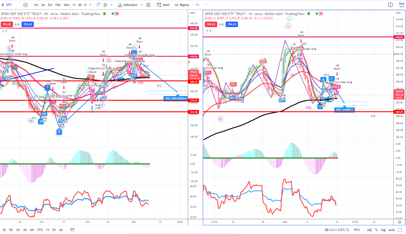Toggle market status pill on 4h chart
406x234 pixels.
tap(115, 14)
